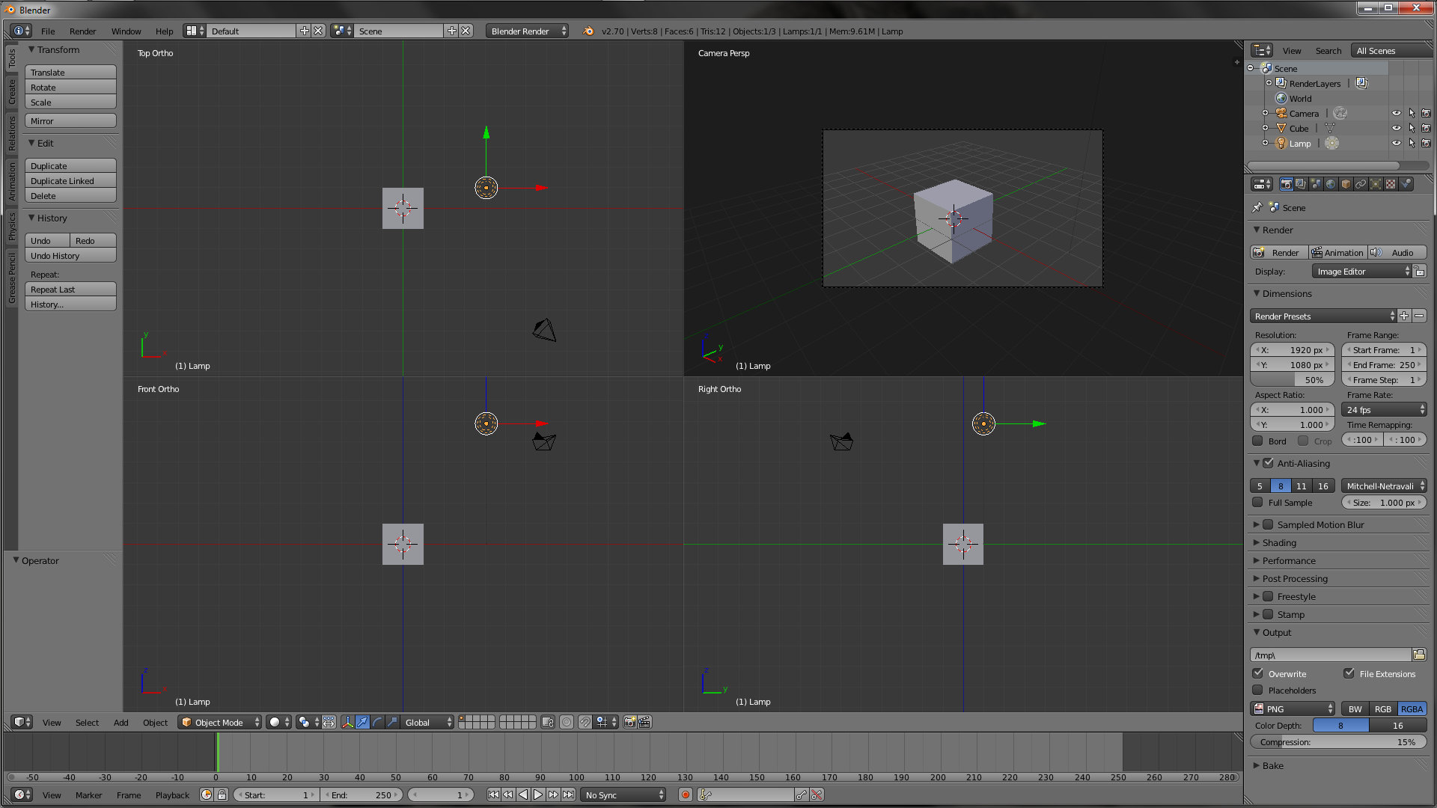Click the Animation render button
Image resolution: width=1437 pixels, height=808 pixels.
pyautogui.click(x=1337, y=252)
